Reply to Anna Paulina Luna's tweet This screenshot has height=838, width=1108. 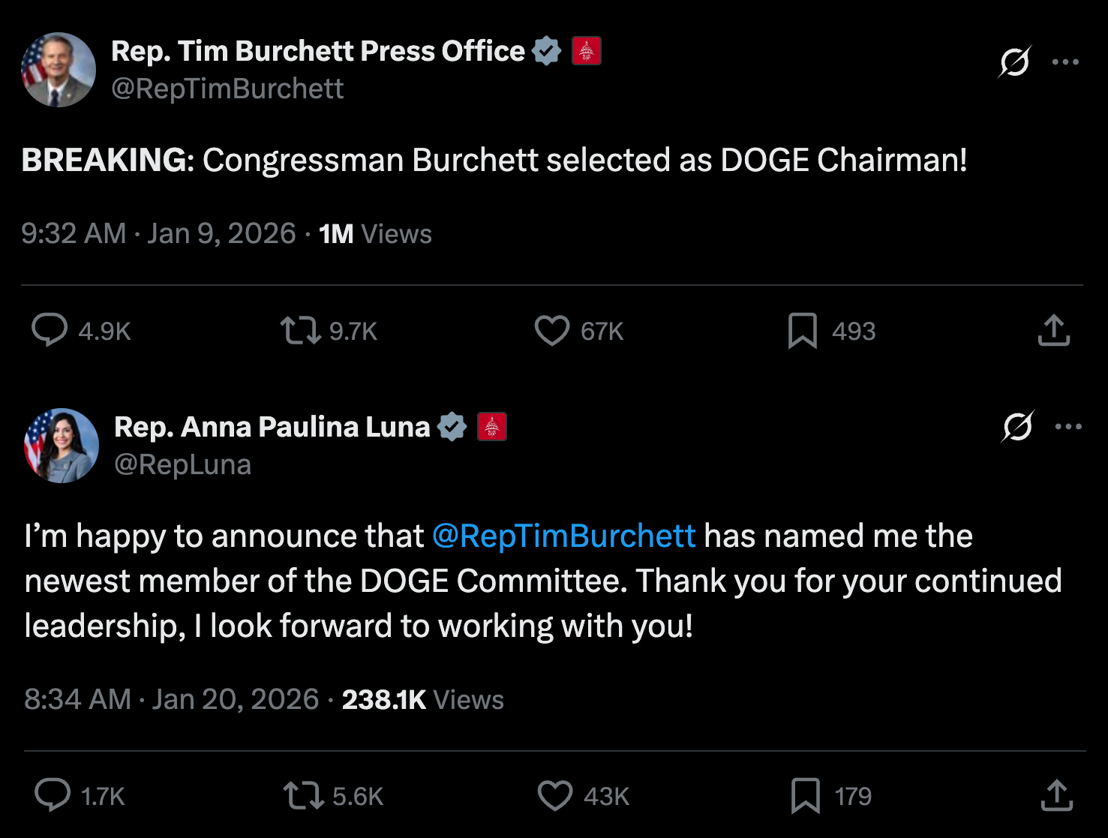[53, 796]
